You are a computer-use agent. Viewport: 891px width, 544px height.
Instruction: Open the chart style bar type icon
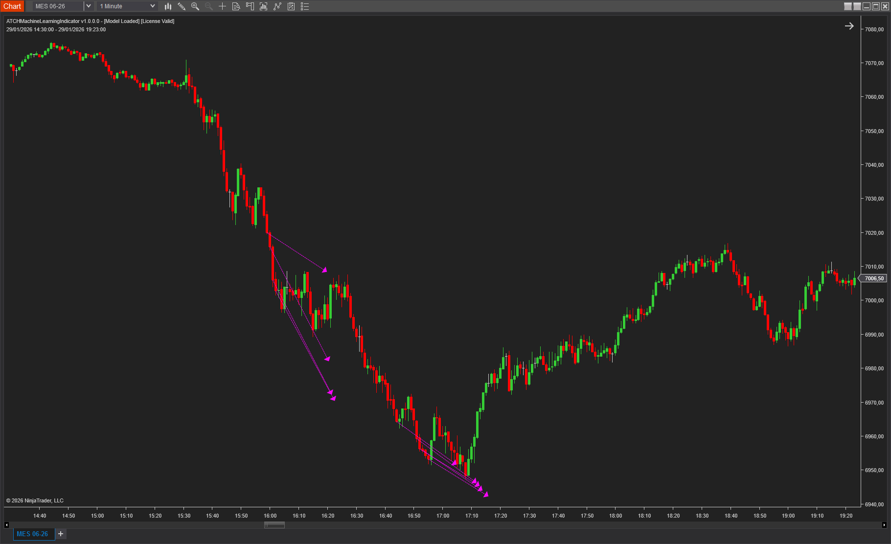coord(168,6)
